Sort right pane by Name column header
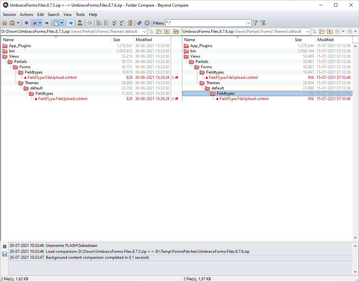 pyautogui.click(x=237, y=39)
